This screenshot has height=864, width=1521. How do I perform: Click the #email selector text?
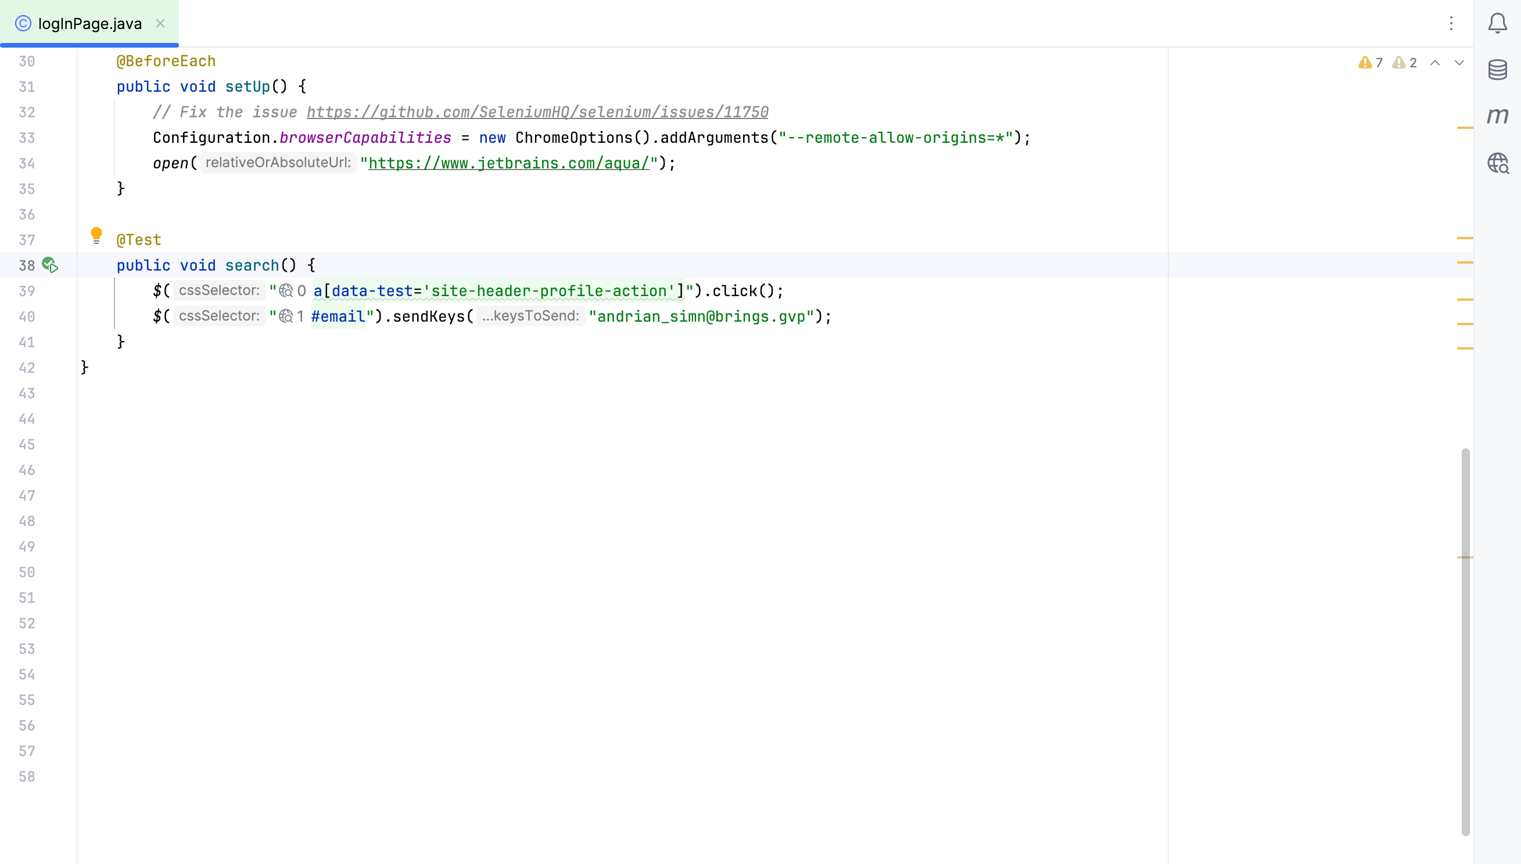(x=338, y=316)
